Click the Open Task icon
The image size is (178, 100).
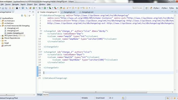pos(64,8)
